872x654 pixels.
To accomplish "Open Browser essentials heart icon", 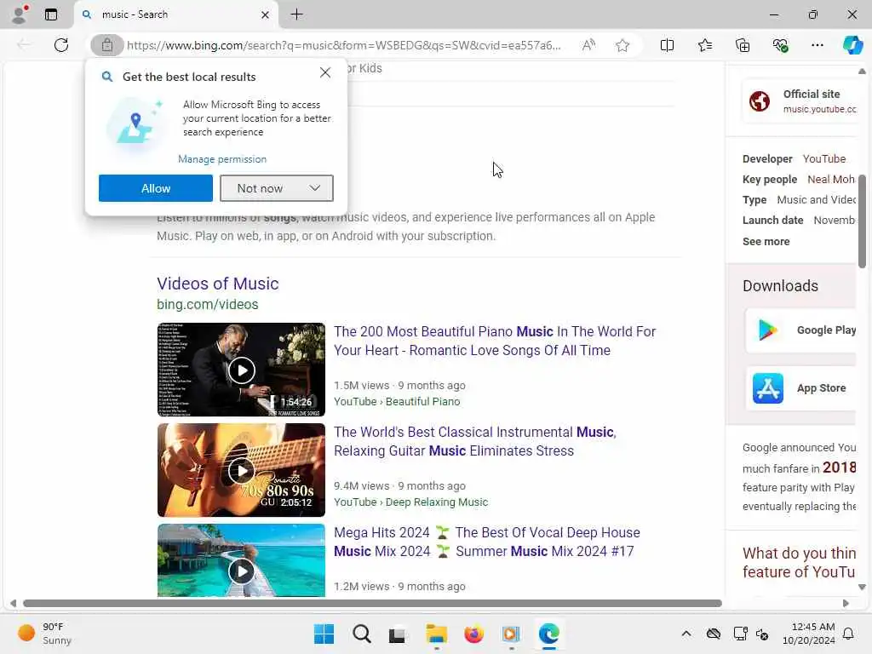I will click(780, 45).
